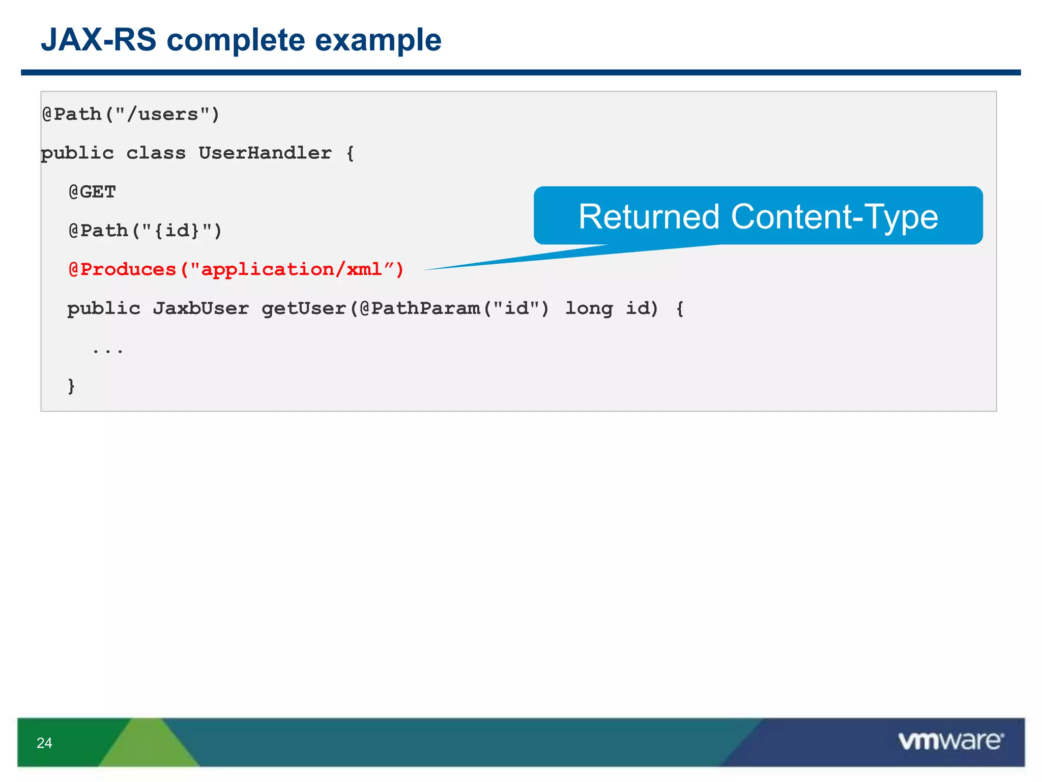1042x782 pixels.
Task: Click the @Path("{id}") annotation
Action: click(145, 231)
